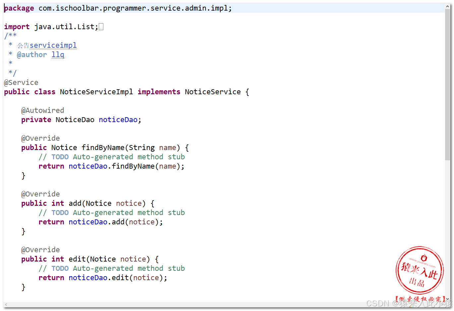
Task: Click the class name 'NoticeServiceImpl'
Action: pyautogui.click(x=96, y=92)
